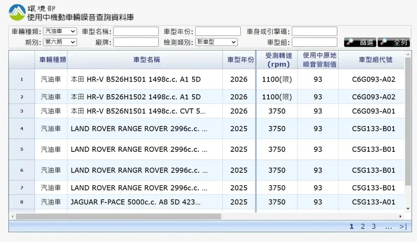Click the 廠牌 input field
Image resolution: width=417 pixels, height=242 pixels.
tap(136, 42)
